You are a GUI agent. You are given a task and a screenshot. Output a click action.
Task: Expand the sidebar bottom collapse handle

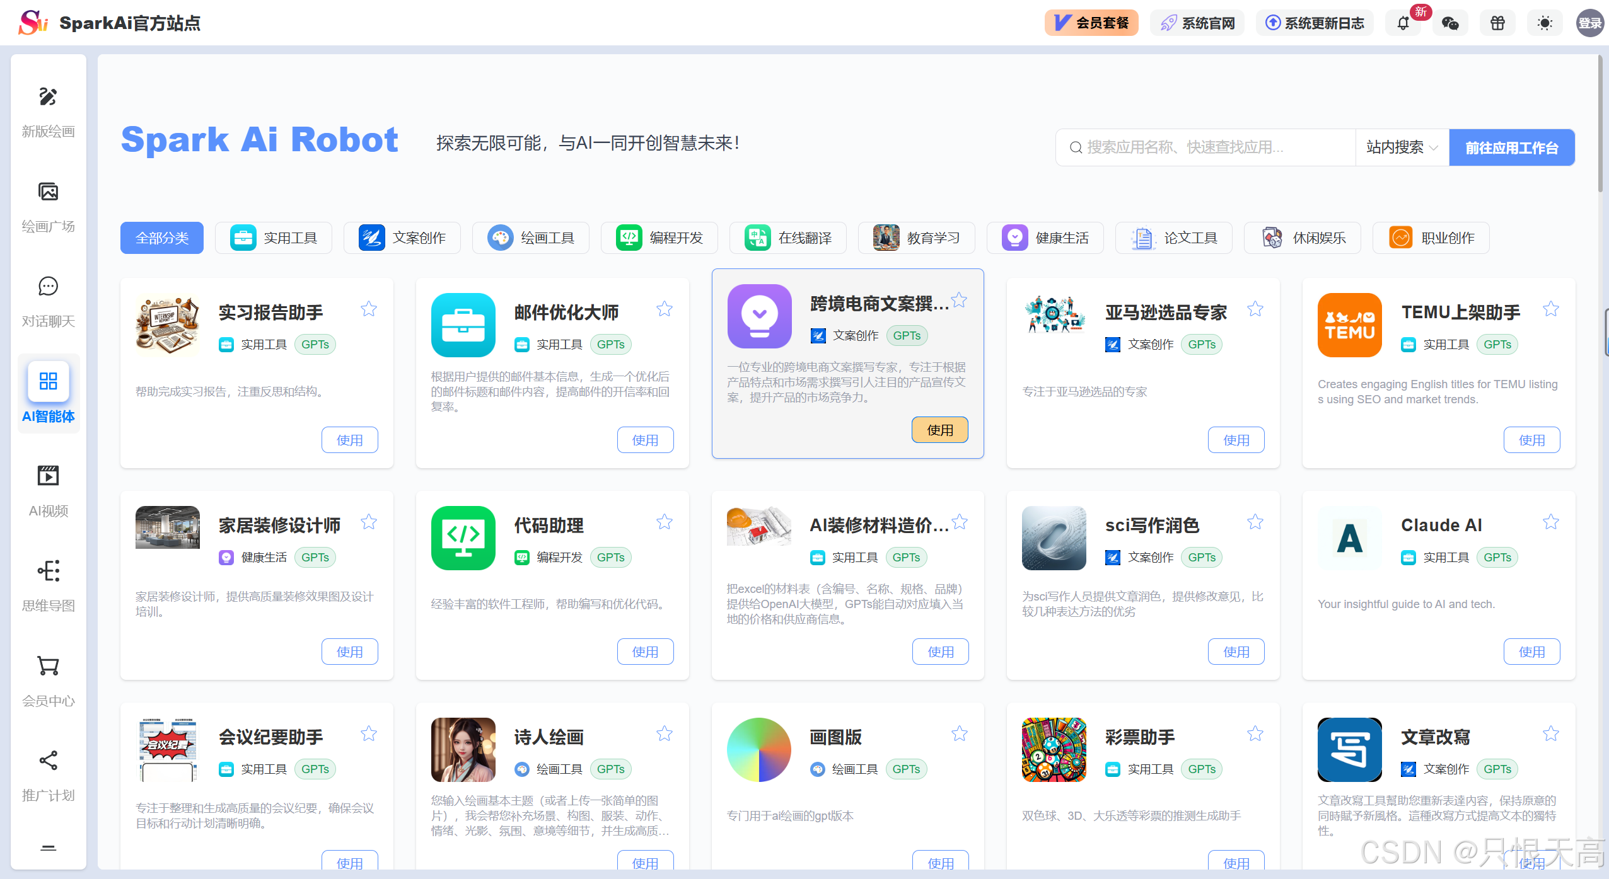pyautogui.click(x=48, y=847)
